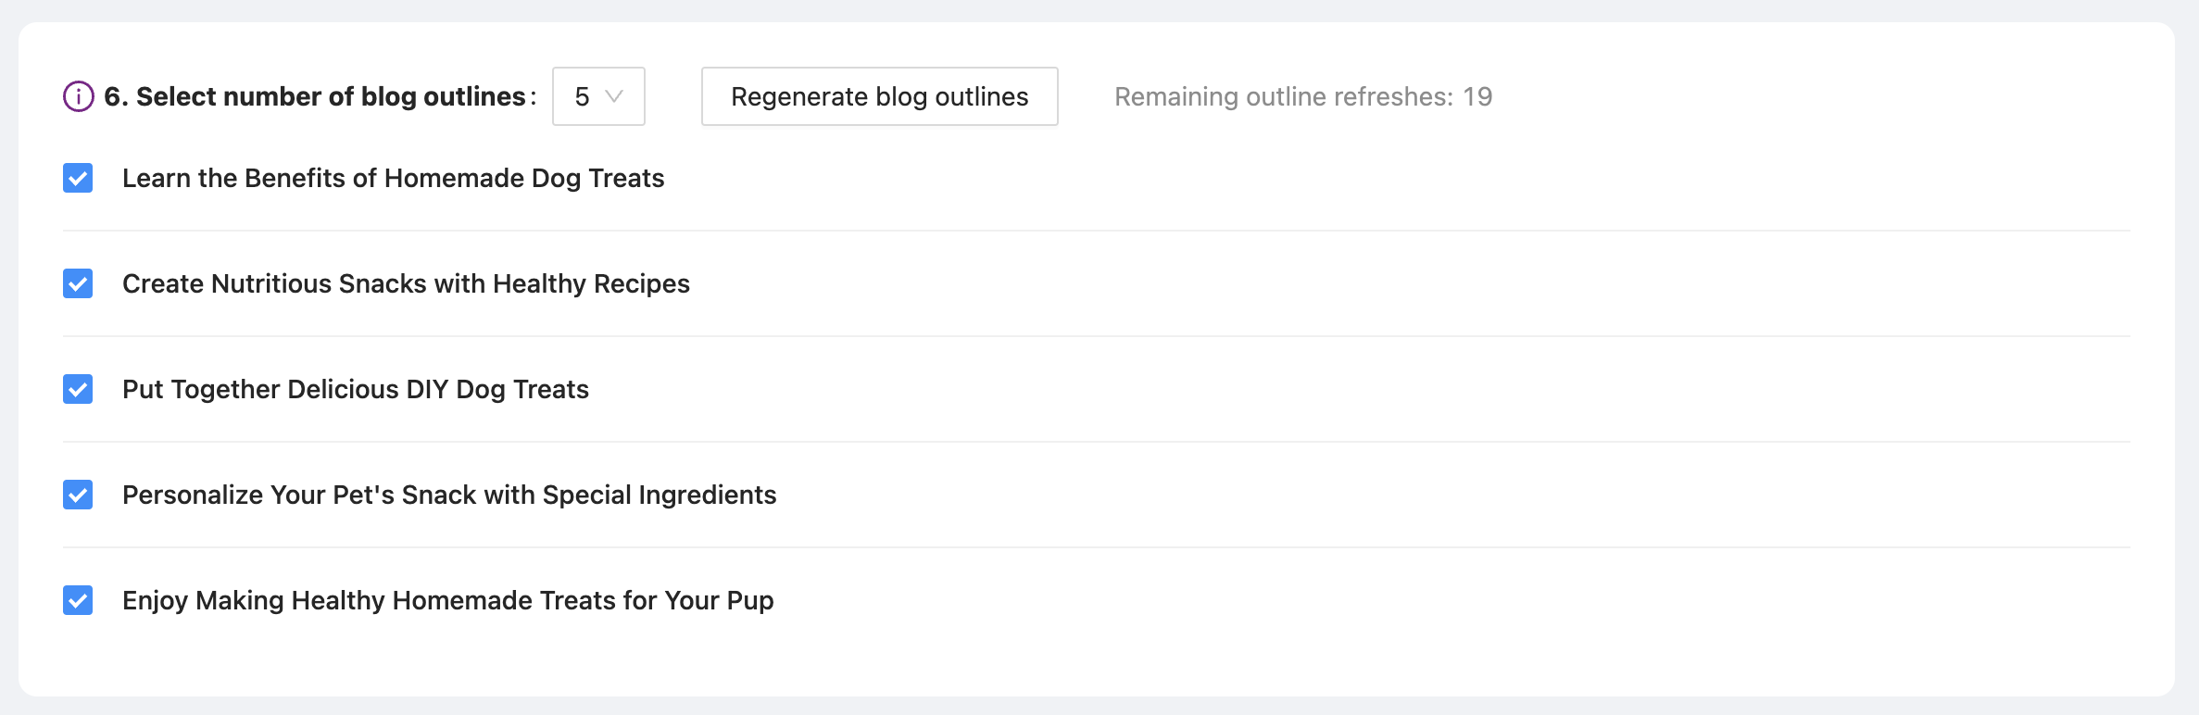2199x715 pixels.
Task: Click the 'Learn the Benefits of Homemade Dog Treats' text
Action: click(x=393, y=178)
